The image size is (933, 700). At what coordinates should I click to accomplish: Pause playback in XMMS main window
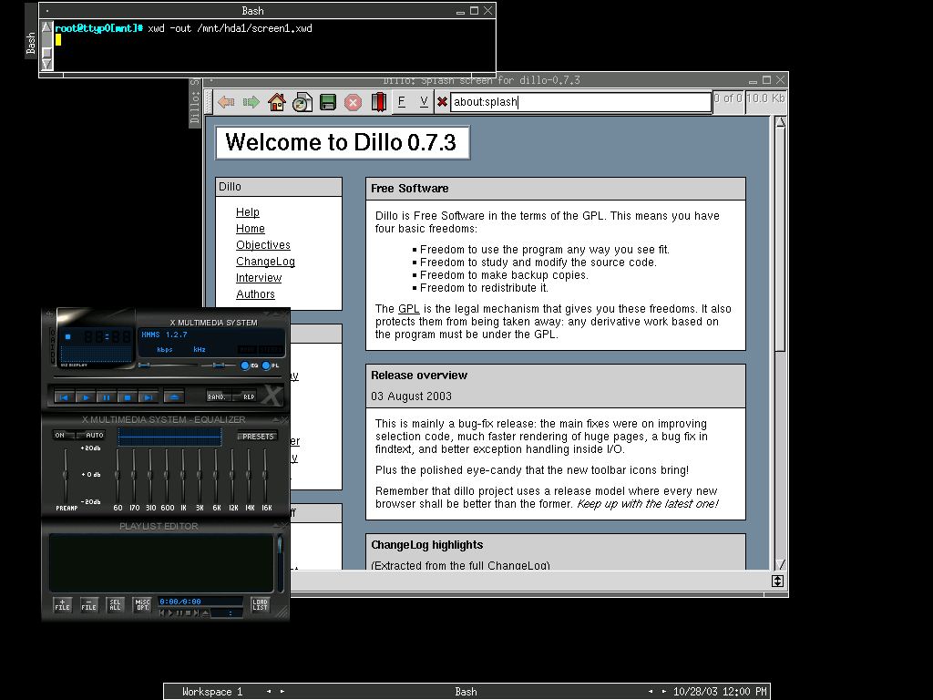[x=106, y=397]
